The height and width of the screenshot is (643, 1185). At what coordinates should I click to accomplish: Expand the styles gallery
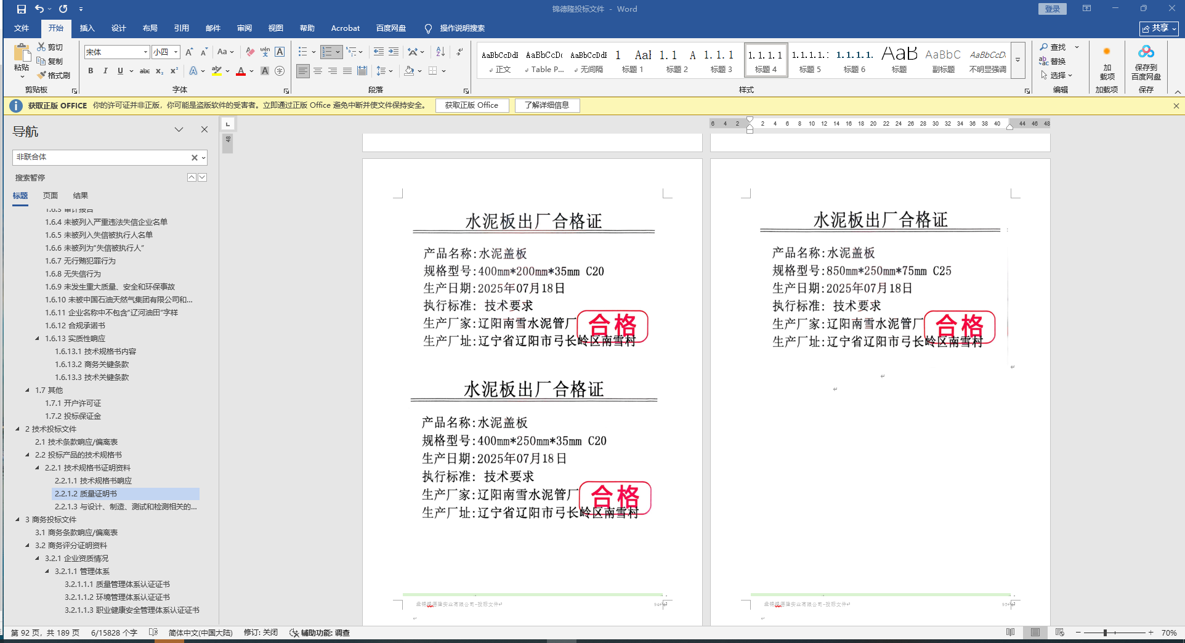coord(1018,60)
